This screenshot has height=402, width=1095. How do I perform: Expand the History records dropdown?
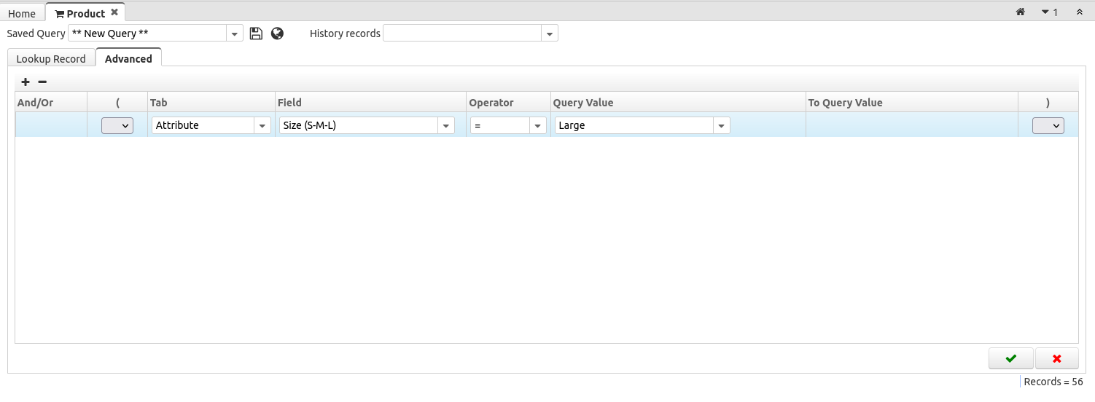click(x=550, y=33)
